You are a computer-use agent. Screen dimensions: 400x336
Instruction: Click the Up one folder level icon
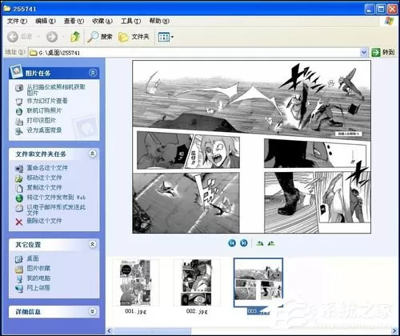point(75,37)
